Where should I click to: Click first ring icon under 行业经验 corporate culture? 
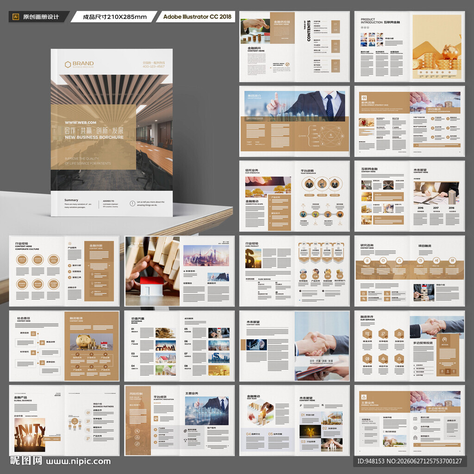(x=22, y=259)
